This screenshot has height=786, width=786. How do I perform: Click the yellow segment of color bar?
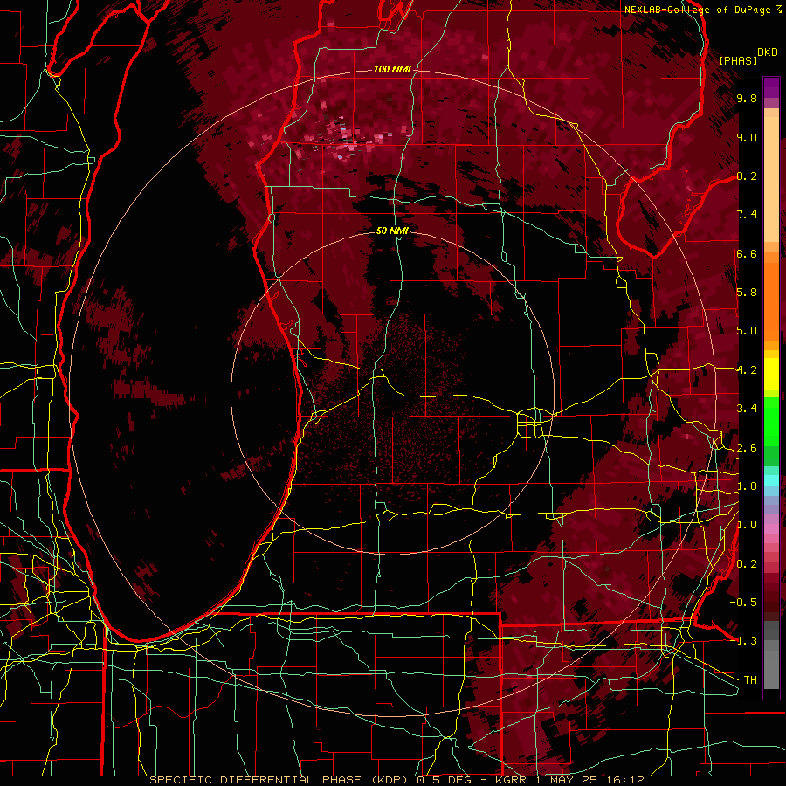tap(771, 374)
